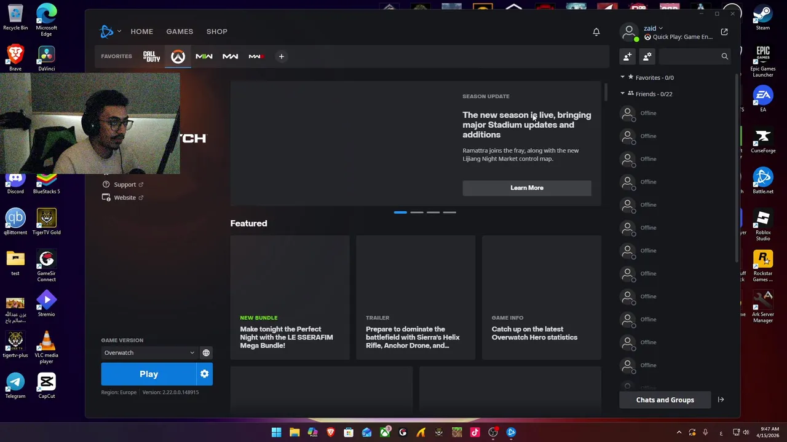Click Learn More on season update
Viewport: 787px width, 442px height.
pyautogui.click(x=527, y=188)
